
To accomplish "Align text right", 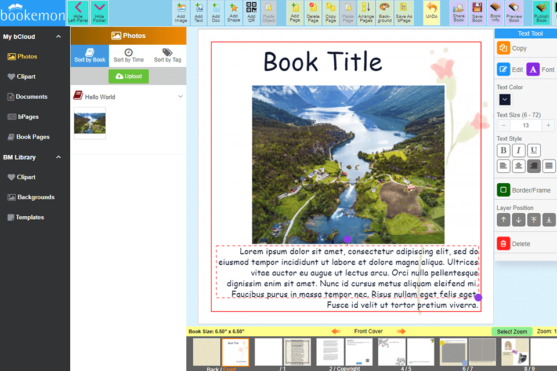I will click(x=534, y=166).
